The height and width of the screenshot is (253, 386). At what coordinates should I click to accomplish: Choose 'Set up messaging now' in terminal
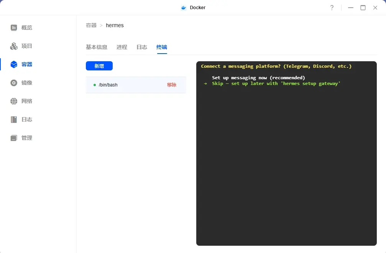pos(258,77)
